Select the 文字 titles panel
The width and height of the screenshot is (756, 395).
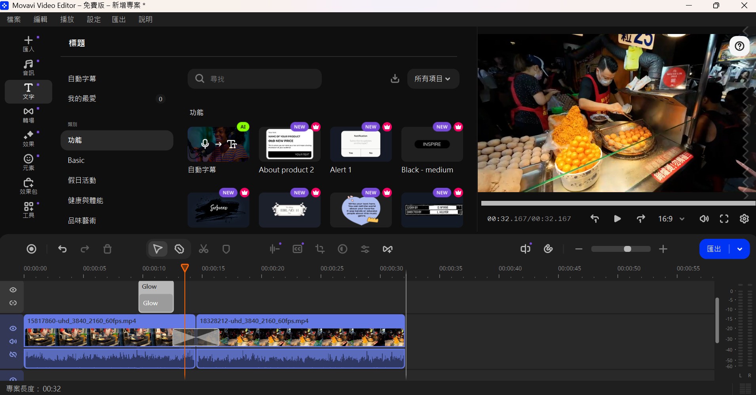coord(28,91)
